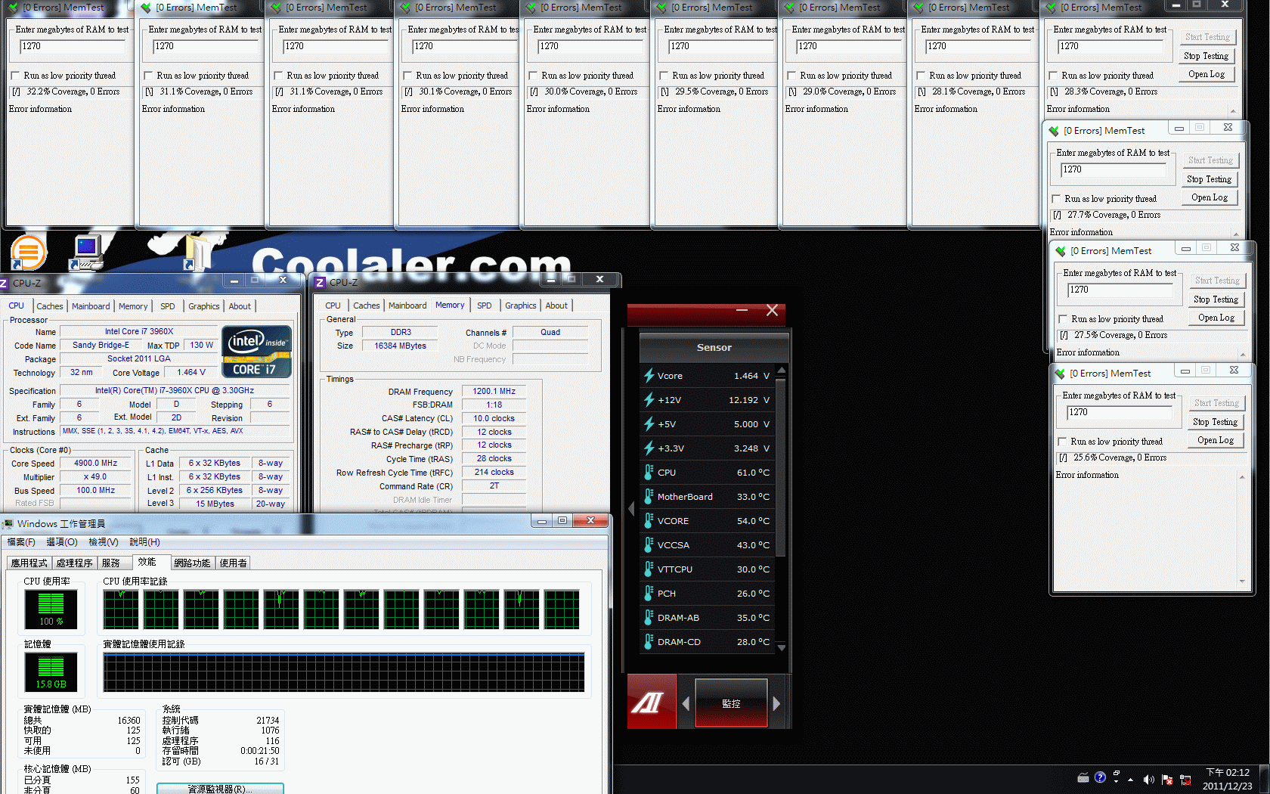Click the AI Suite logo icon
The height and width of the screenshot is (794, 1270).
point(647,703)
